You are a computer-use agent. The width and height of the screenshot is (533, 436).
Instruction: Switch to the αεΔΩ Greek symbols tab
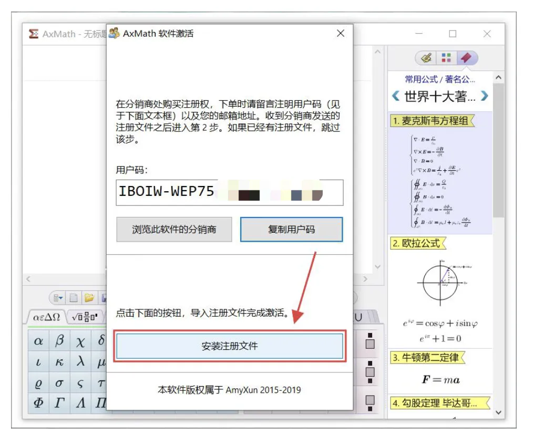pos(47,317)
